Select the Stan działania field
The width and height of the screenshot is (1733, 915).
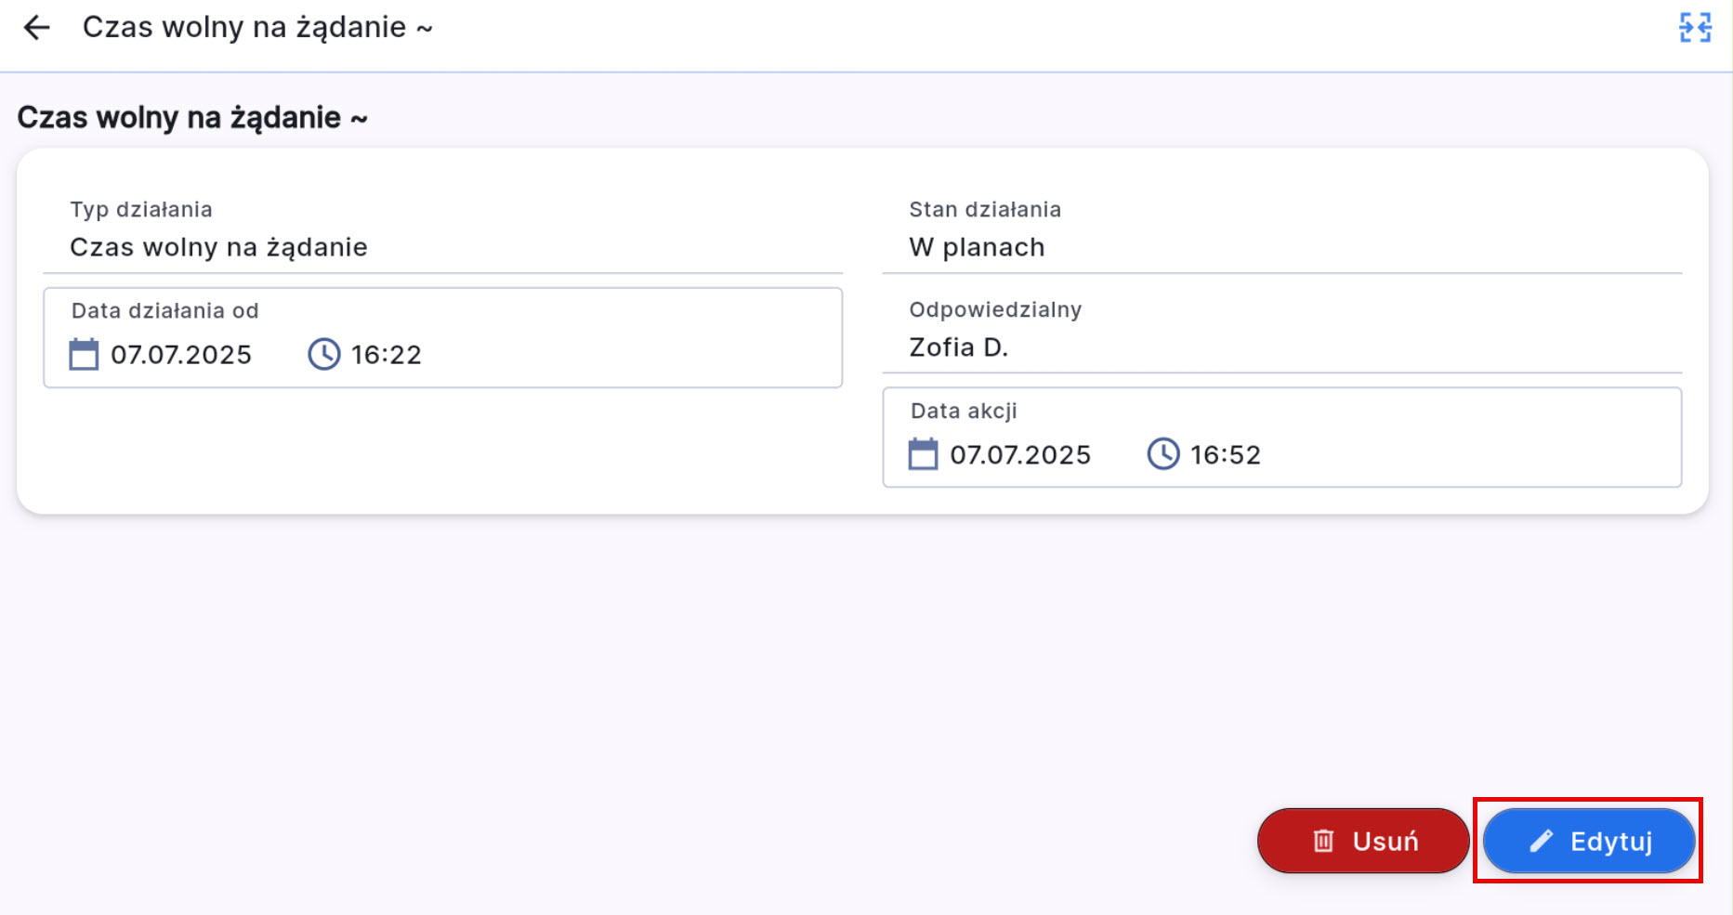pyautogui.click(x=1281, y=247)
